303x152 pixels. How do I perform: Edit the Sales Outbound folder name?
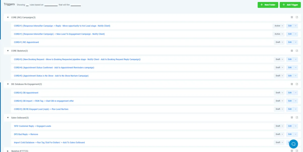click(297, 118)
